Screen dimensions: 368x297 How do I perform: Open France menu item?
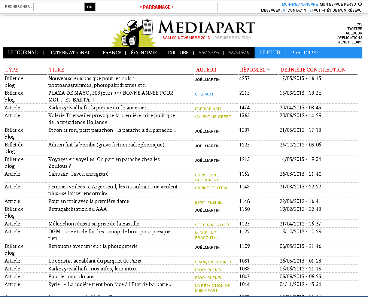tap(112, 52)
